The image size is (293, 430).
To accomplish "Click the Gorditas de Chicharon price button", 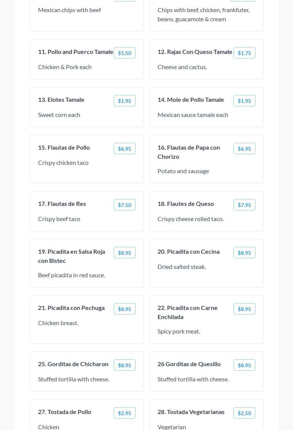I will tap(124, 365).
